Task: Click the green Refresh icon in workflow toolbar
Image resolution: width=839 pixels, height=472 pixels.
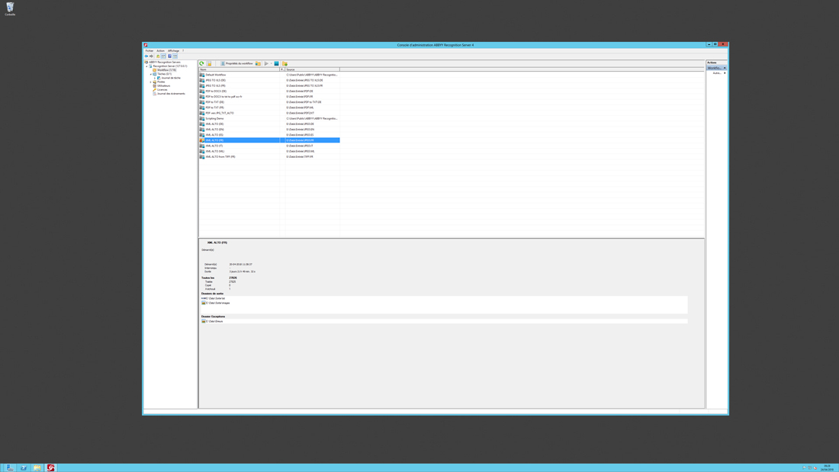Action: 202,64
